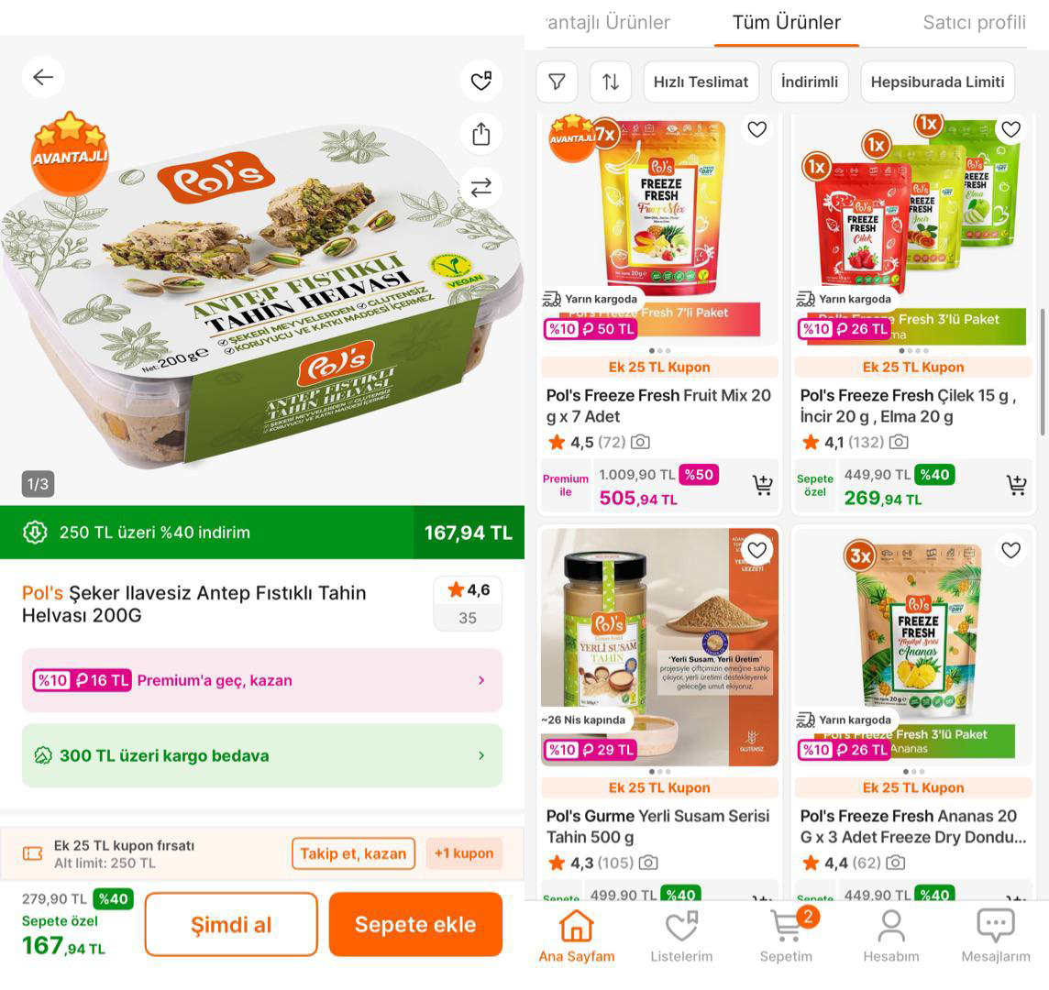The width and height of the screenshot is (1049, 990).
Task: Add Freeze Fresh Fruit Mix to cart
Action: pyautogui.click(x=762, y=485)
